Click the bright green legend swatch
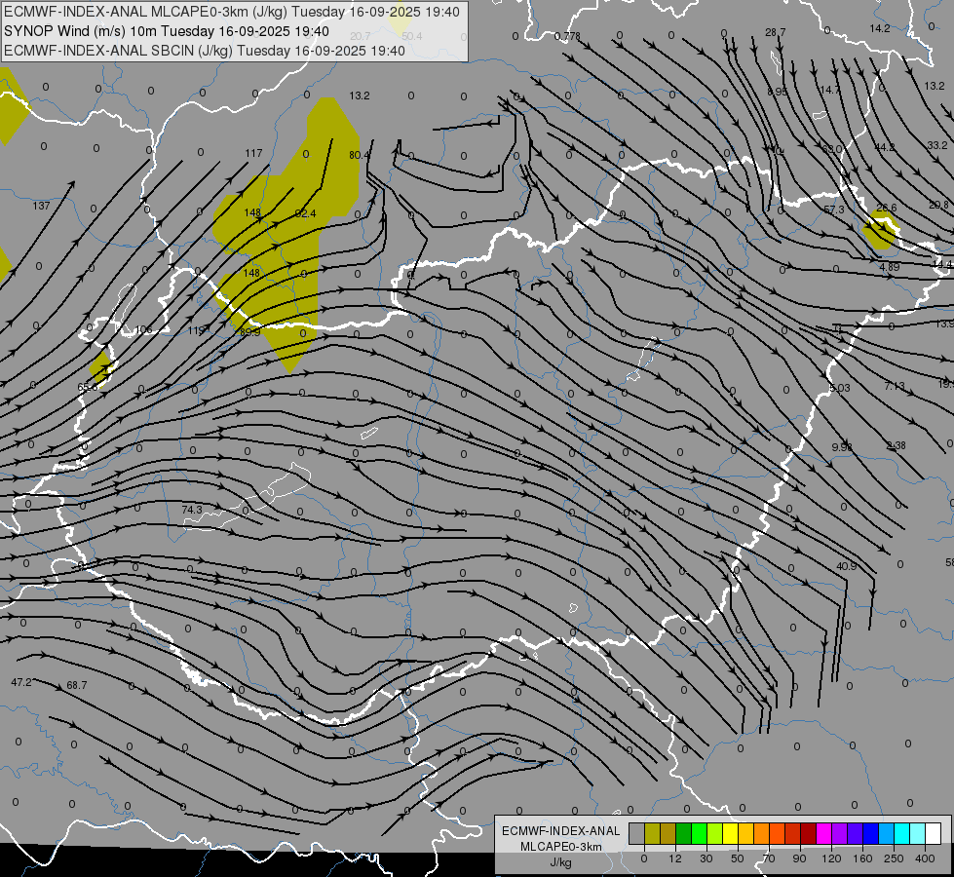Image resolution: width=954 pixels, height=877 pixels. point(699,834)
